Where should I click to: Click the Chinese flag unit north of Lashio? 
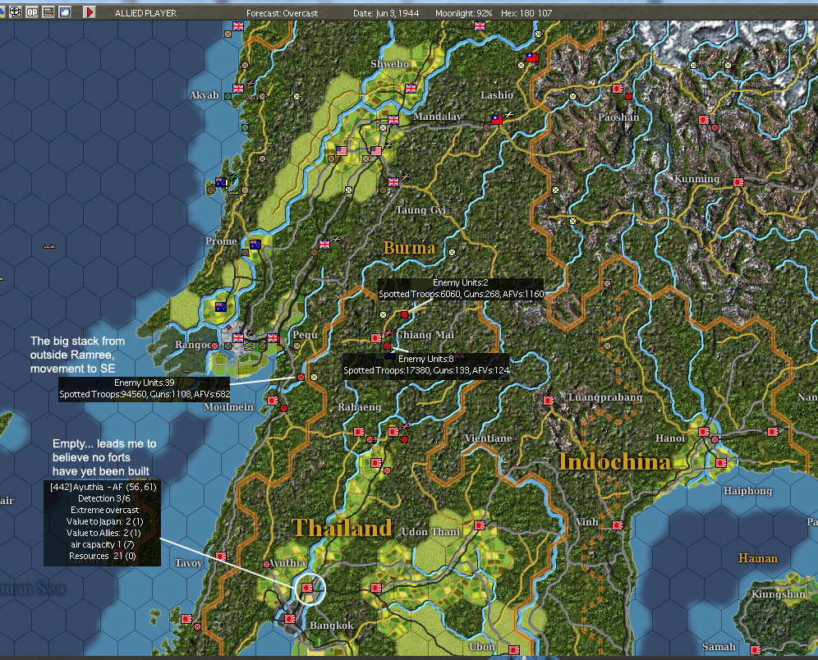pos(531,57)
